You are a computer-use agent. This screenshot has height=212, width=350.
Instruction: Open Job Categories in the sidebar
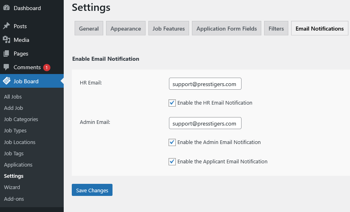(x=21, y=119)
